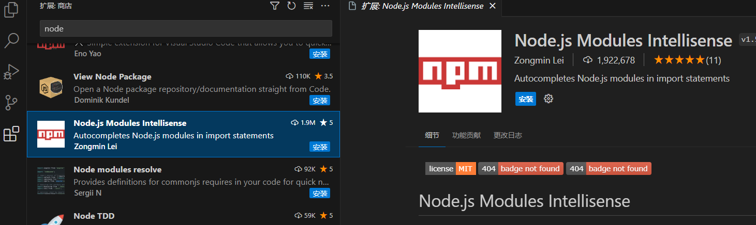Switch to the 更改日志 changelog tab

(x=508, y=135)
